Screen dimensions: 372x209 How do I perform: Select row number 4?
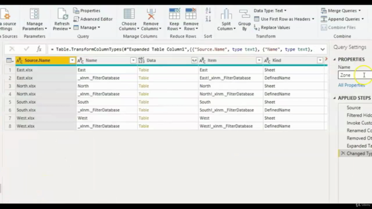pyautogui.click(x=10, y=94)
